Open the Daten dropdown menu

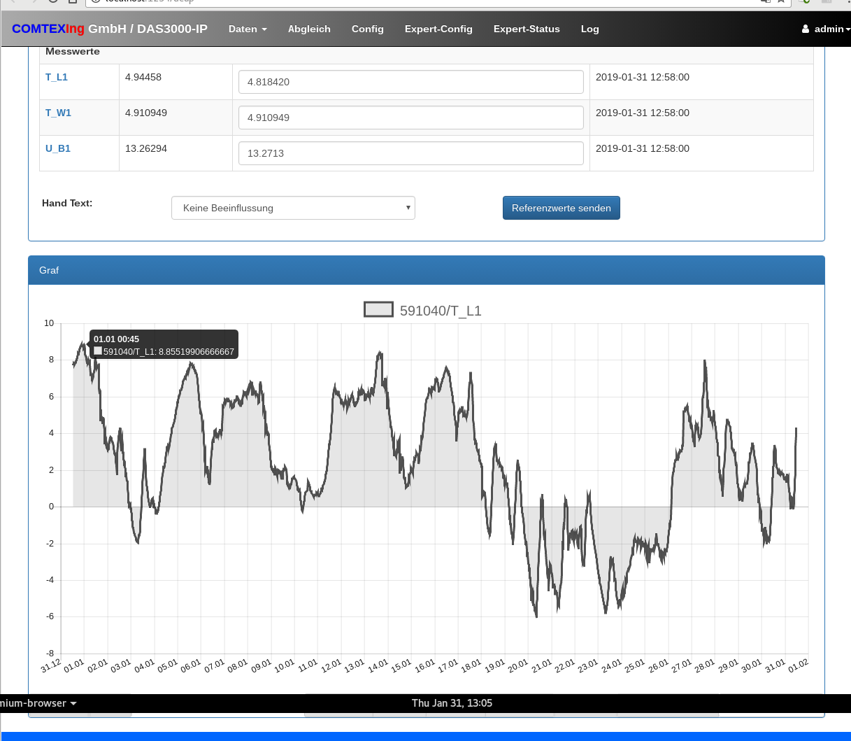tap(248, 29)
